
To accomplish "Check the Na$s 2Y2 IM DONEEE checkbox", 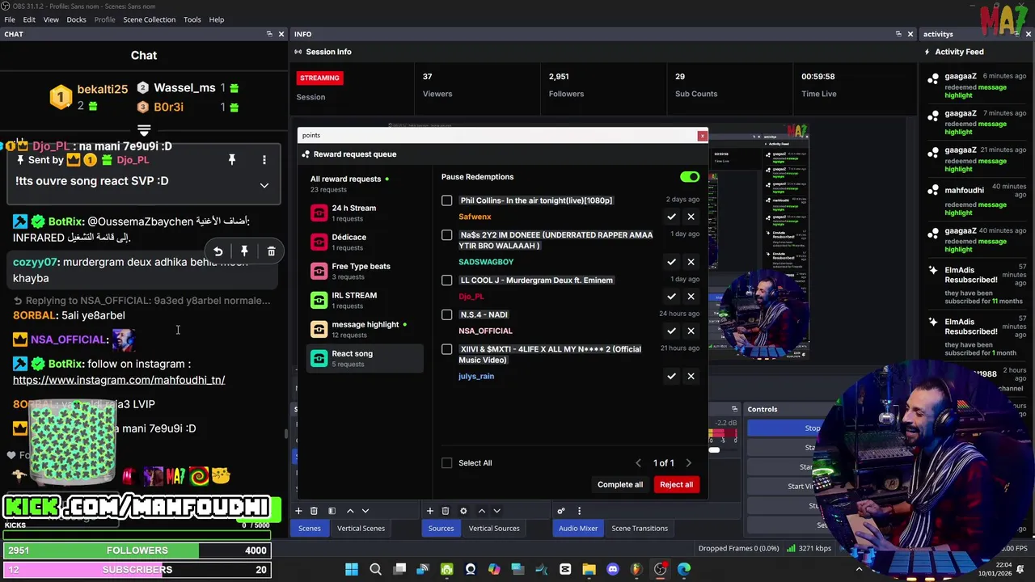I will click(447, 235).
